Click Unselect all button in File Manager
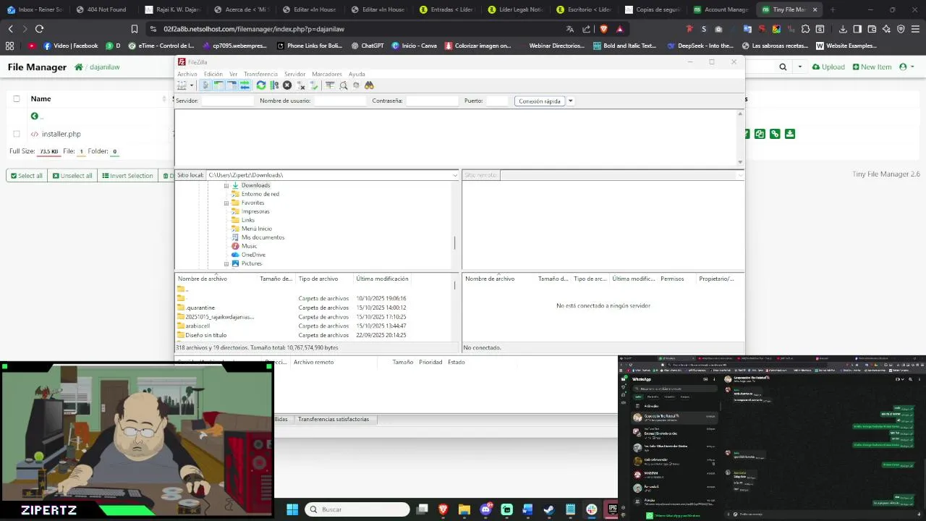Viewport: 926px width, 521px height. (72, 176)
